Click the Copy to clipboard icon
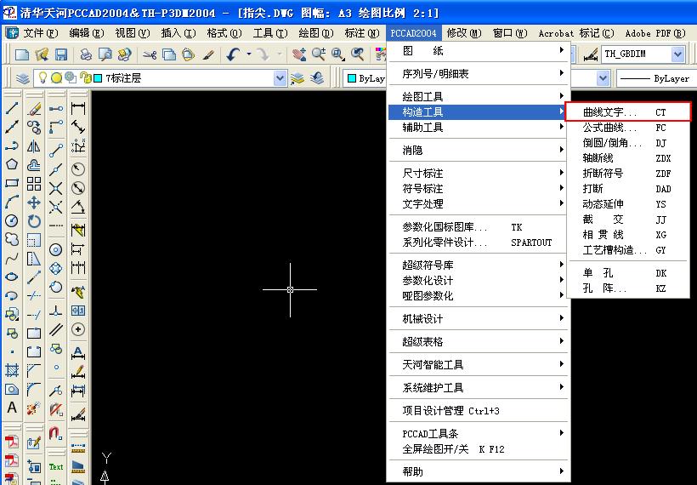 (x=169, y=54)
